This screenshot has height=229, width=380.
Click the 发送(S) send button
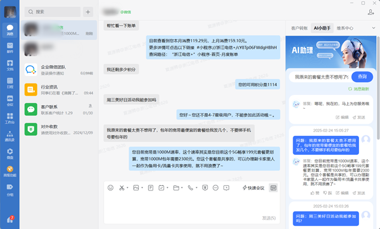[269, 218]
